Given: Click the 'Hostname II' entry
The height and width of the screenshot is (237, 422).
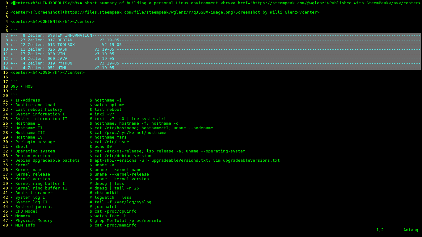Looking at the screenshot, I should [29, 128].
